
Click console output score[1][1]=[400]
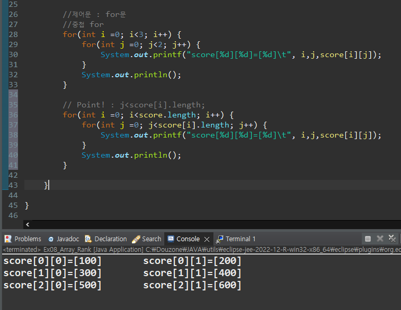click(192, 273)
